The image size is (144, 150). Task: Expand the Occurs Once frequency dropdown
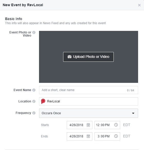tap(89, 113)
